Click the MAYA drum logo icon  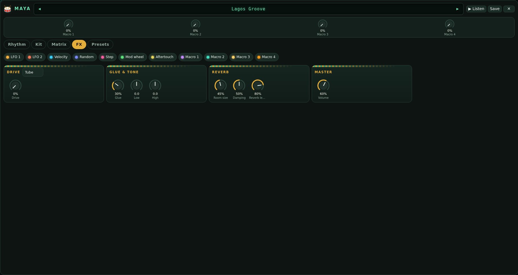[x=8, y=9]
